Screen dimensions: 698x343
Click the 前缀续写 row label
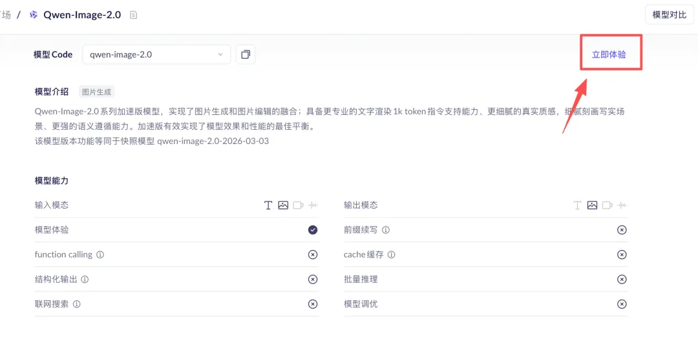[x=361, y=230]
